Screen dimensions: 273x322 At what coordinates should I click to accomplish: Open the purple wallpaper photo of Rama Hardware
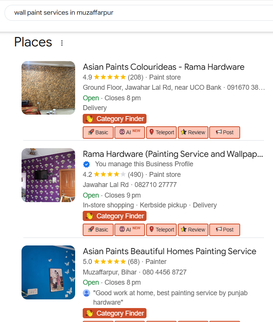(x=48, y=175)
